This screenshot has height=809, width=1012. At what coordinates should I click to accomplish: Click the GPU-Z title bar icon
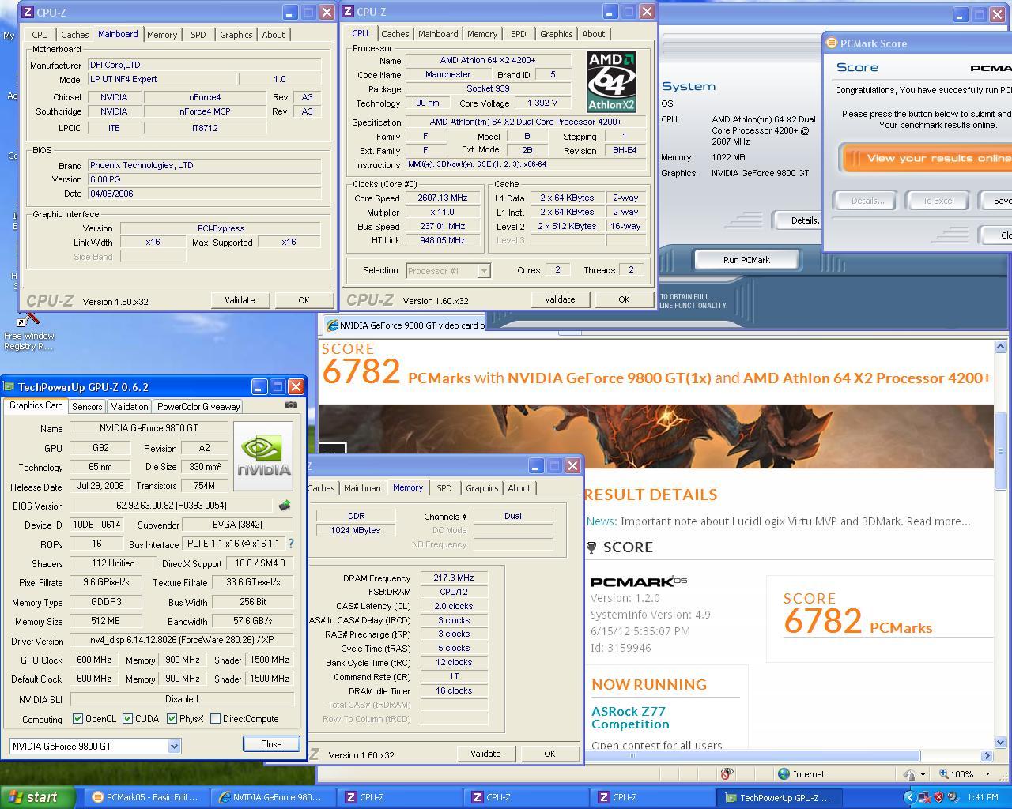9,386
